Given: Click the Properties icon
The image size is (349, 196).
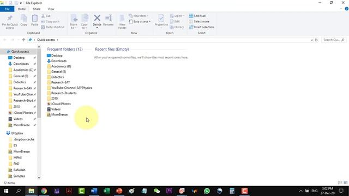Looking at the screenshot, I should pos(161,18).
